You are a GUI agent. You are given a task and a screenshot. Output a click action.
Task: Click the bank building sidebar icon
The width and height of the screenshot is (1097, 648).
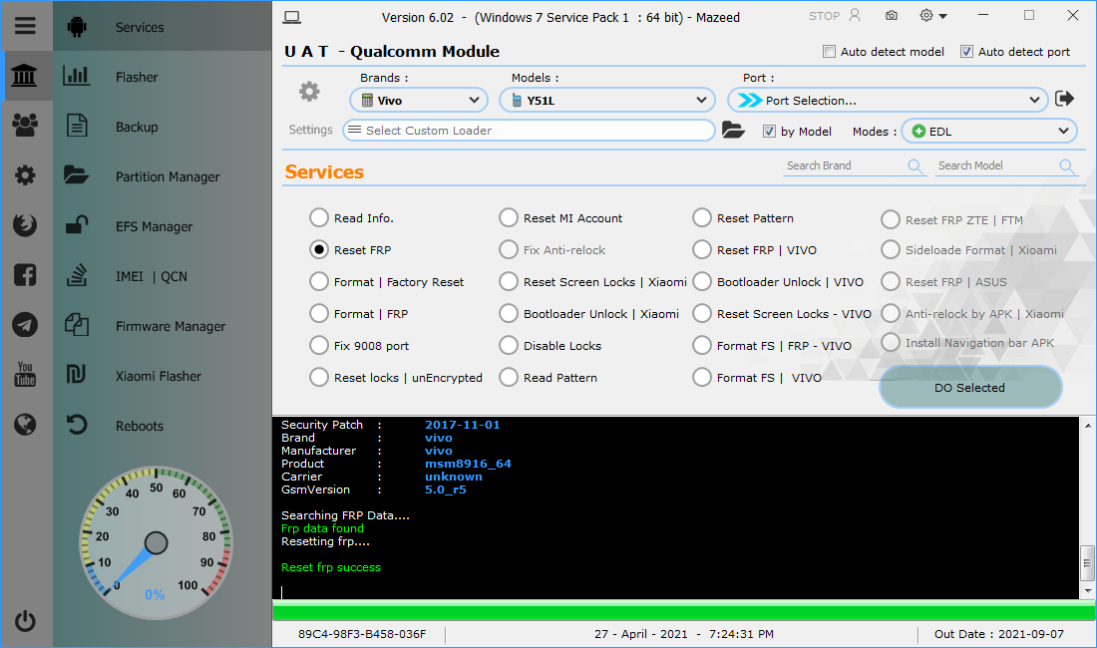tap(25, 76)
